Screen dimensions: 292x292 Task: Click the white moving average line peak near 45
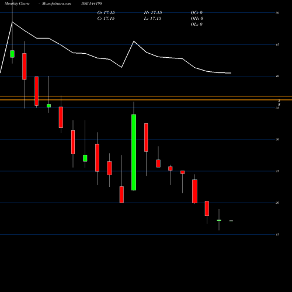coord(134,41)
